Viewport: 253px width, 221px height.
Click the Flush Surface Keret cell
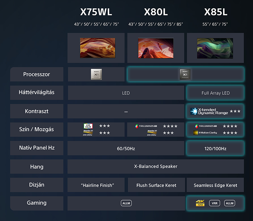[x=156, y=185]
